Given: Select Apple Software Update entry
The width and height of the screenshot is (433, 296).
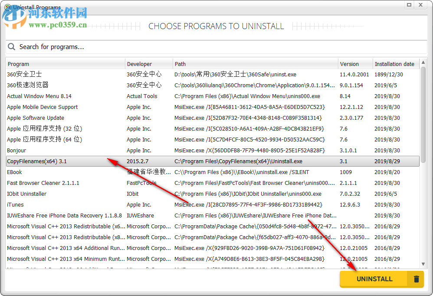Looking at the screenshot, I should (213, 118).
